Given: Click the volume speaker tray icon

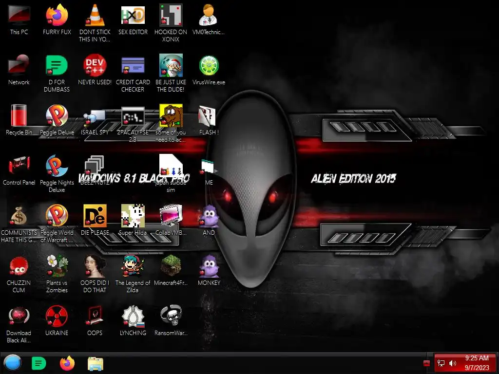Looking at the screenshot, I should click(452, 363).
